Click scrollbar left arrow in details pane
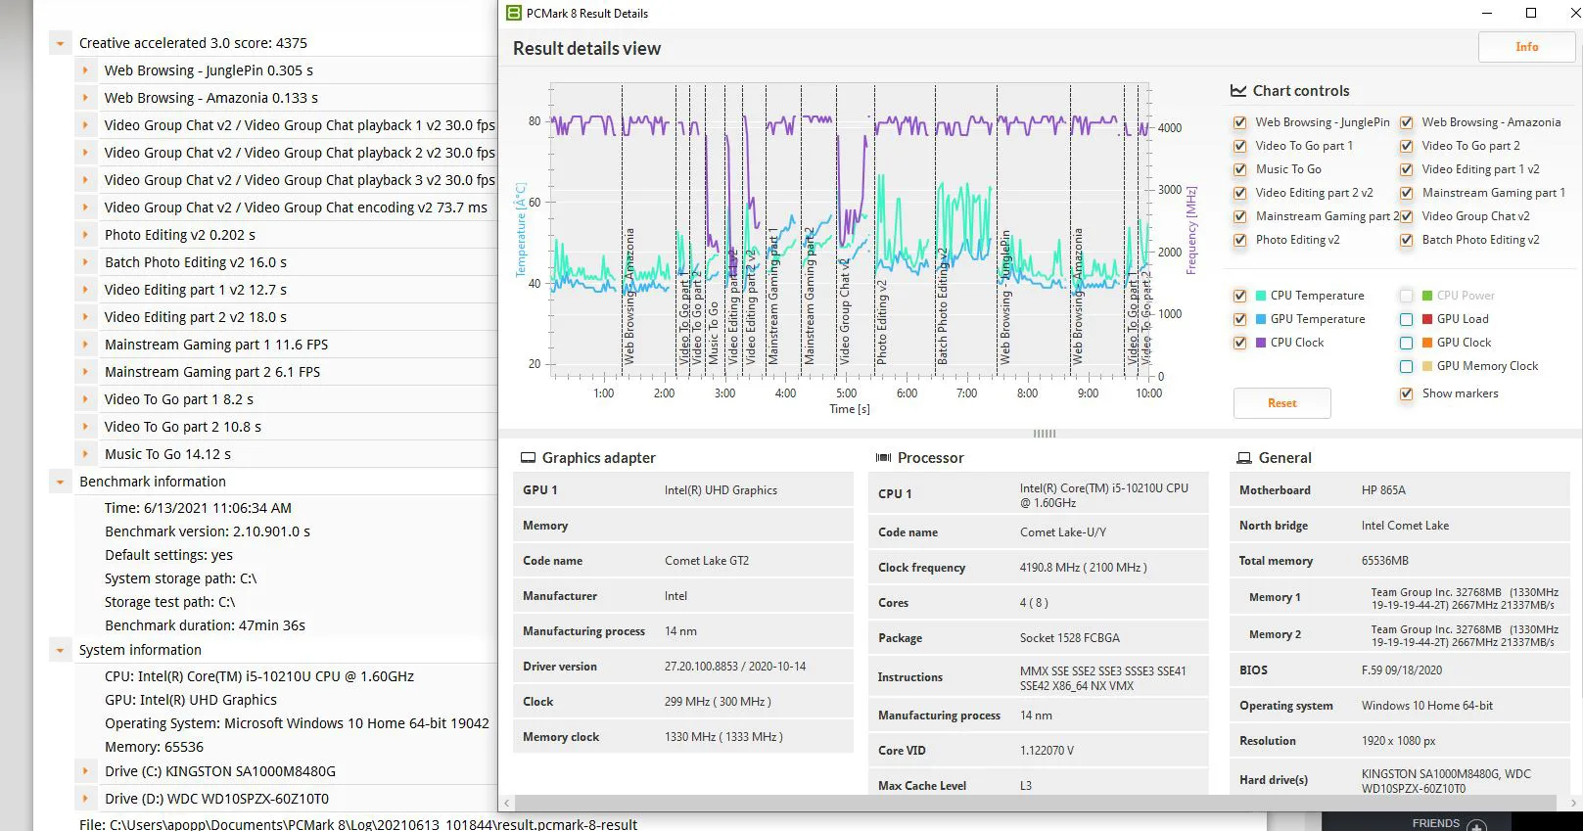Image resolution: width=1583 pixels, height=831 pixels. 506,803
